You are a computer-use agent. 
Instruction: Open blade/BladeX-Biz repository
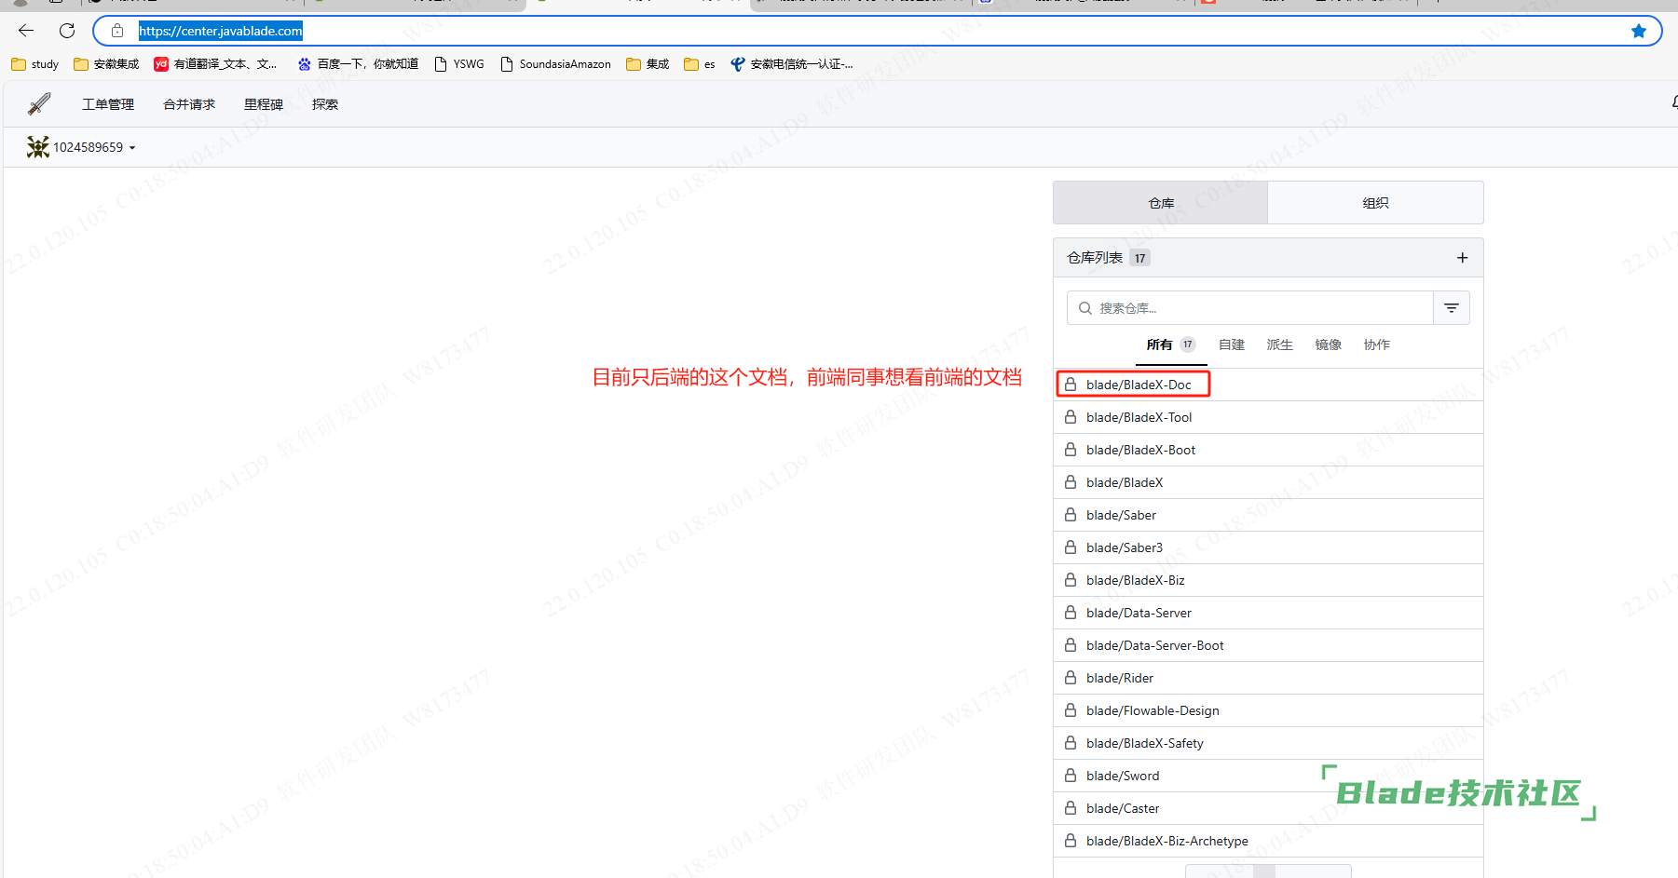(x=1135, y=580)
